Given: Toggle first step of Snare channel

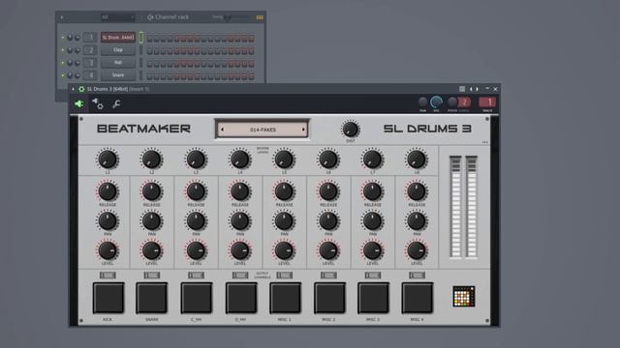Looking at the screenshot, I should (x=149, y=75).
